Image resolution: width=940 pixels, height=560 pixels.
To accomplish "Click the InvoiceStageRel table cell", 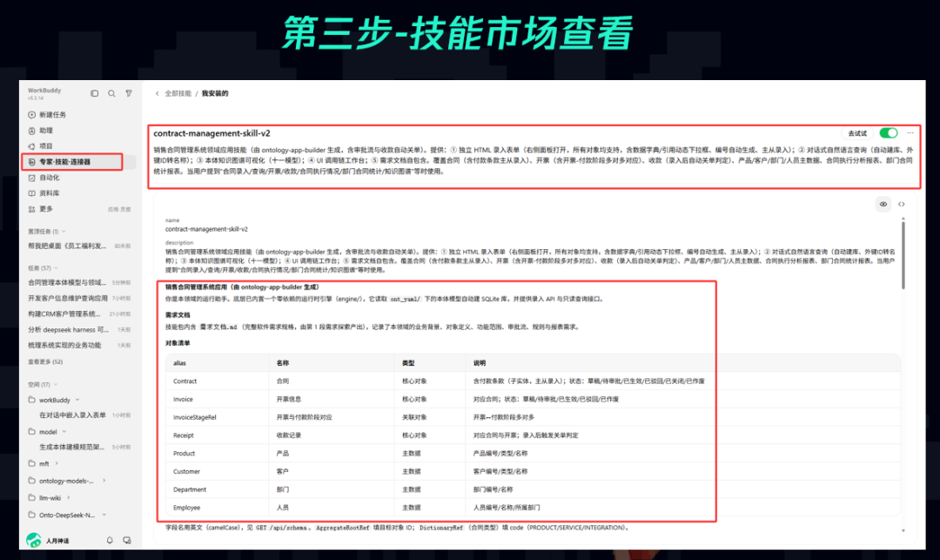I will coord(195,417).
